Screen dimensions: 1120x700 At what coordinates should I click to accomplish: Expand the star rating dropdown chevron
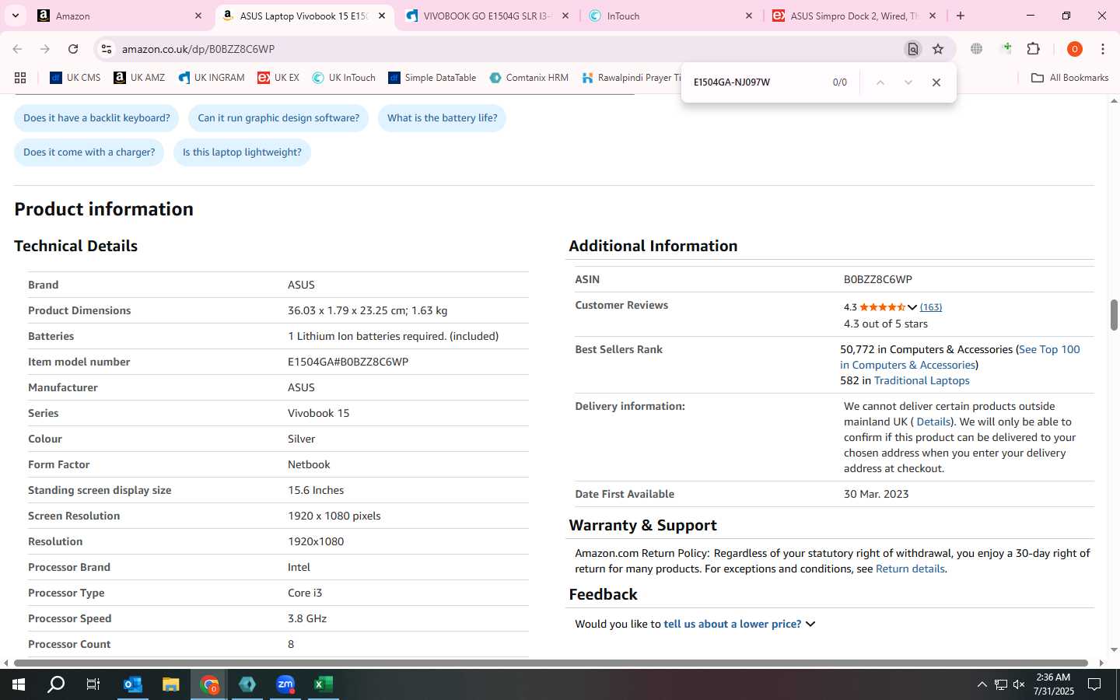[x=912, y=307]
